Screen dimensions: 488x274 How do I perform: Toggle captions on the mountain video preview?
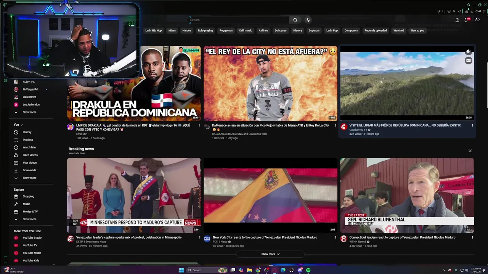pos(469,61)
